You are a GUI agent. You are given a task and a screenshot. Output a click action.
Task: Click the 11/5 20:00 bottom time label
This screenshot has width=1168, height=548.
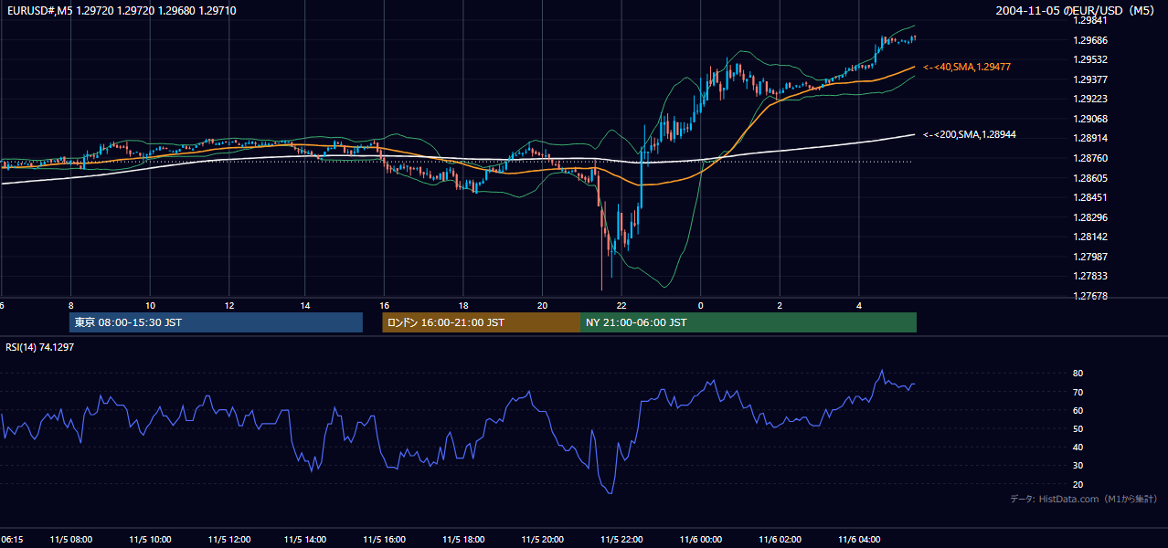(x=543, y=540)
